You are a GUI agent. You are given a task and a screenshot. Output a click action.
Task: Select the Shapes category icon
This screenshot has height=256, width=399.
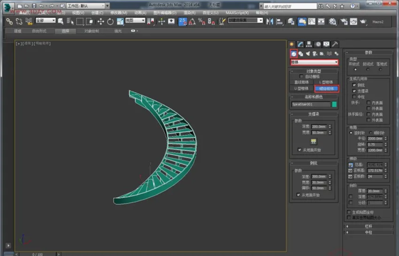(300, 53)
